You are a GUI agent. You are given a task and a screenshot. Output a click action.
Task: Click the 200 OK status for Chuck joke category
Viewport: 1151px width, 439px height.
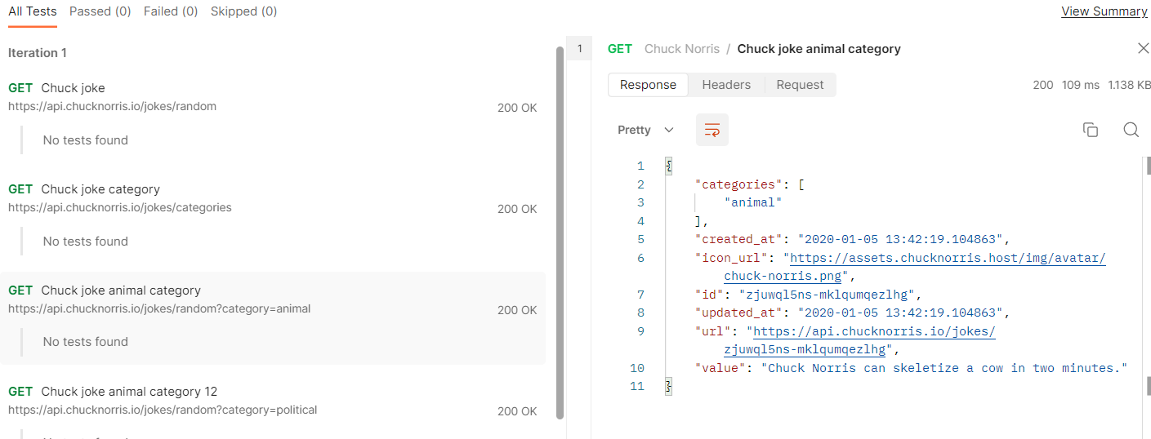click(x=517, y=209)
